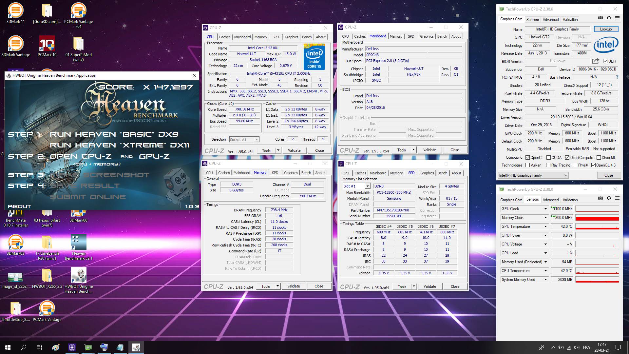Click CPU-Z taskbar icon
Screen dimensions: 629x354
72,347
